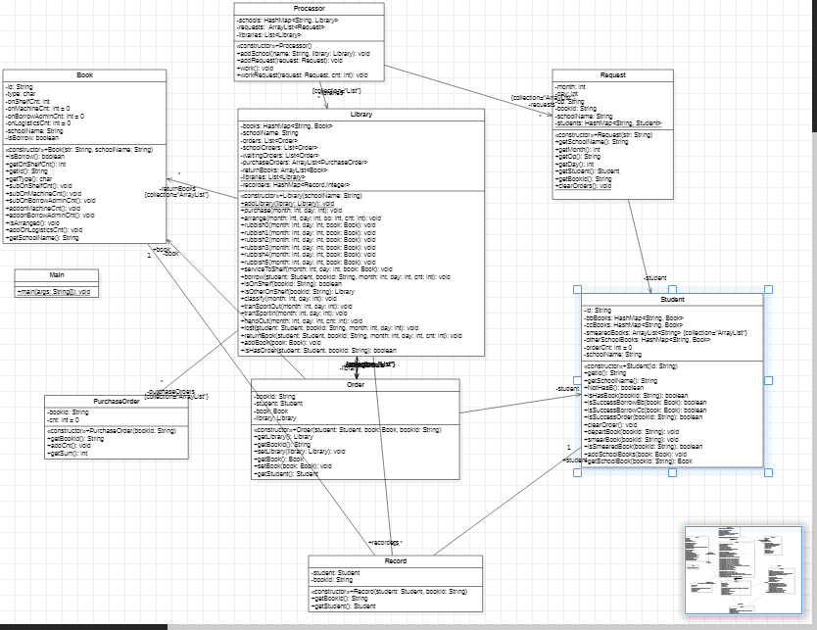This screenshot has height=630, width=817.
Task: Click Student's left-middle resize handle
Action: 576,381
